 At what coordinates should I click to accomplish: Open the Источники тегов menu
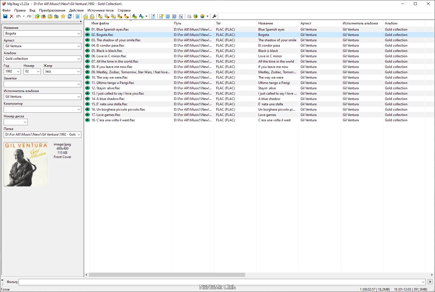pos(101,10)
